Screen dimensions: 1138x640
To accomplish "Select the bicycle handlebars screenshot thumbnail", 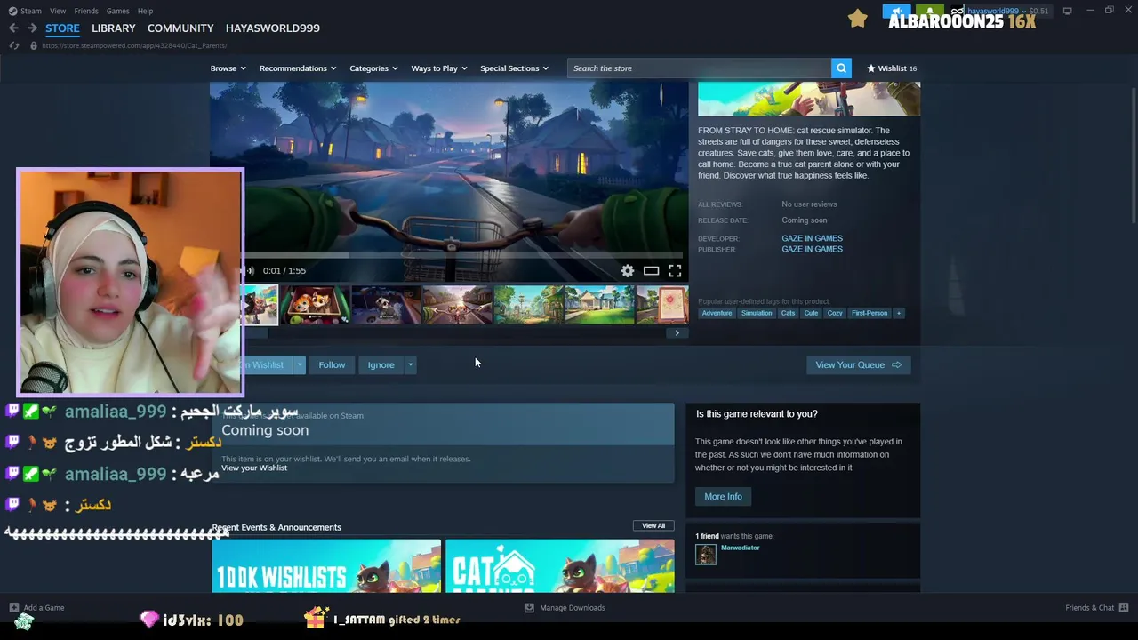I will pyautogui.click(x=457, y=305).
